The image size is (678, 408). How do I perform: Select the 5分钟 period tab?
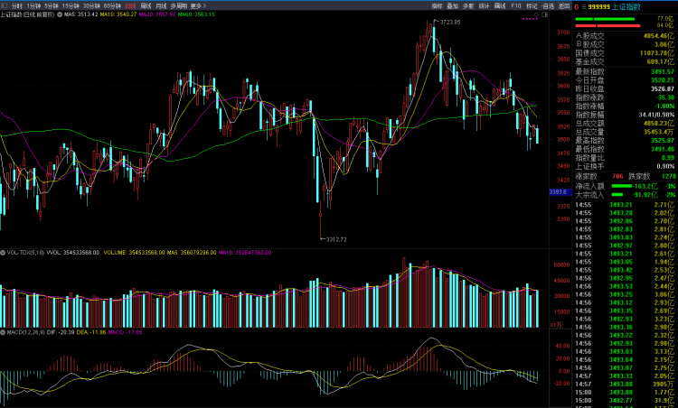point(51,6)
